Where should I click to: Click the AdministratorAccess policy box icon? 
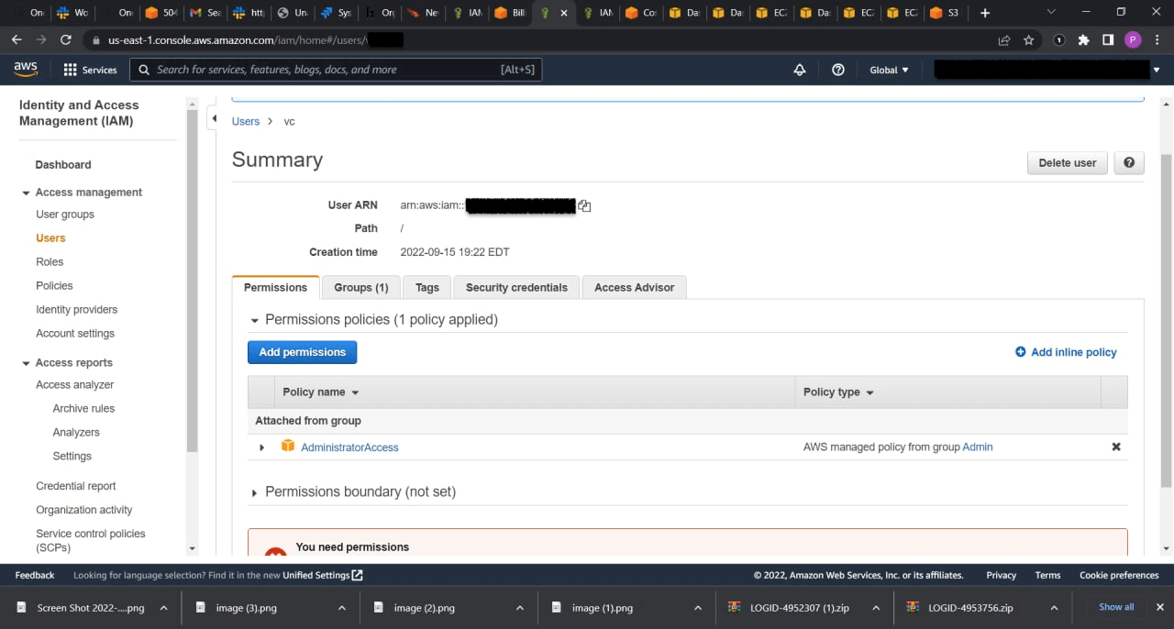click(288, 447)
